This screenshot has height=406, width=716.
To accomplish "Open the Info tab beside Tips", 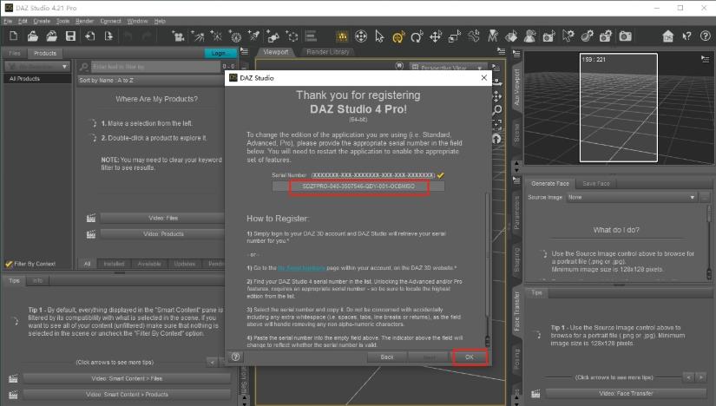I will click(x=37, y=281).
